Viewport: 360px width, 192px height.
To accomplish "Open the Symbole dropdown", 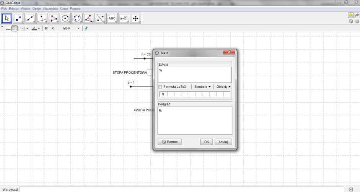I will coord(202,87).
